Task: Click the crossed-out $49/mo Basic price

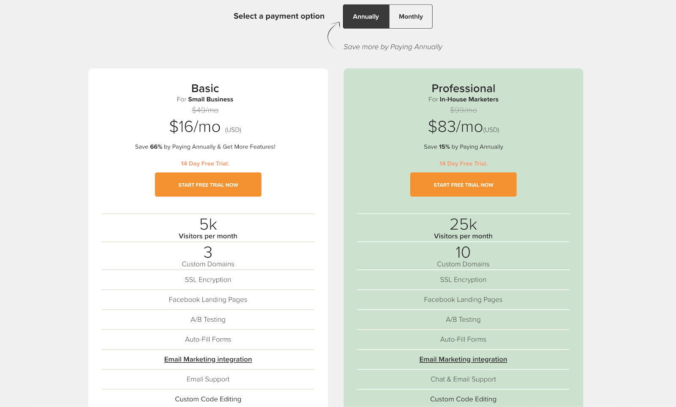Action: 205,110
